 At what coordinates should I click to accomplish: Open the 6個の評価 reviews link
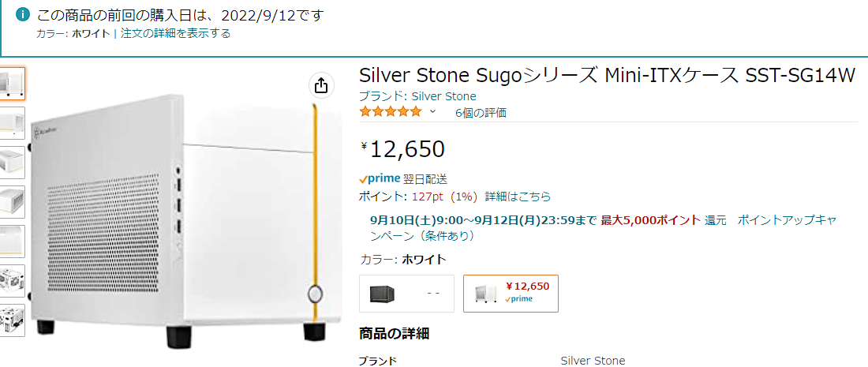pos(481,113)
